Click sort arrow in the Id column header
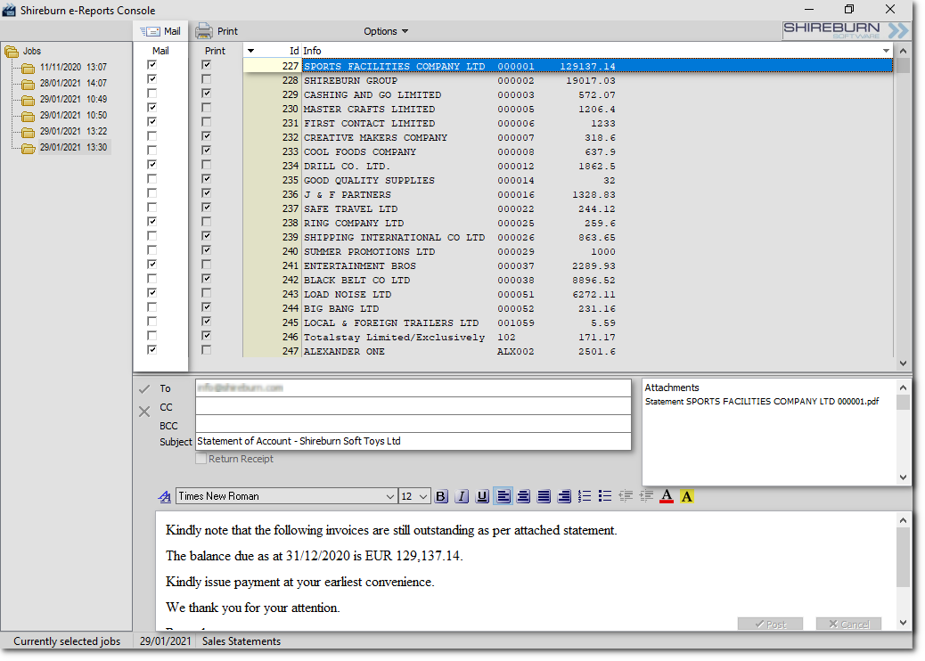 (x=250, y=51)
